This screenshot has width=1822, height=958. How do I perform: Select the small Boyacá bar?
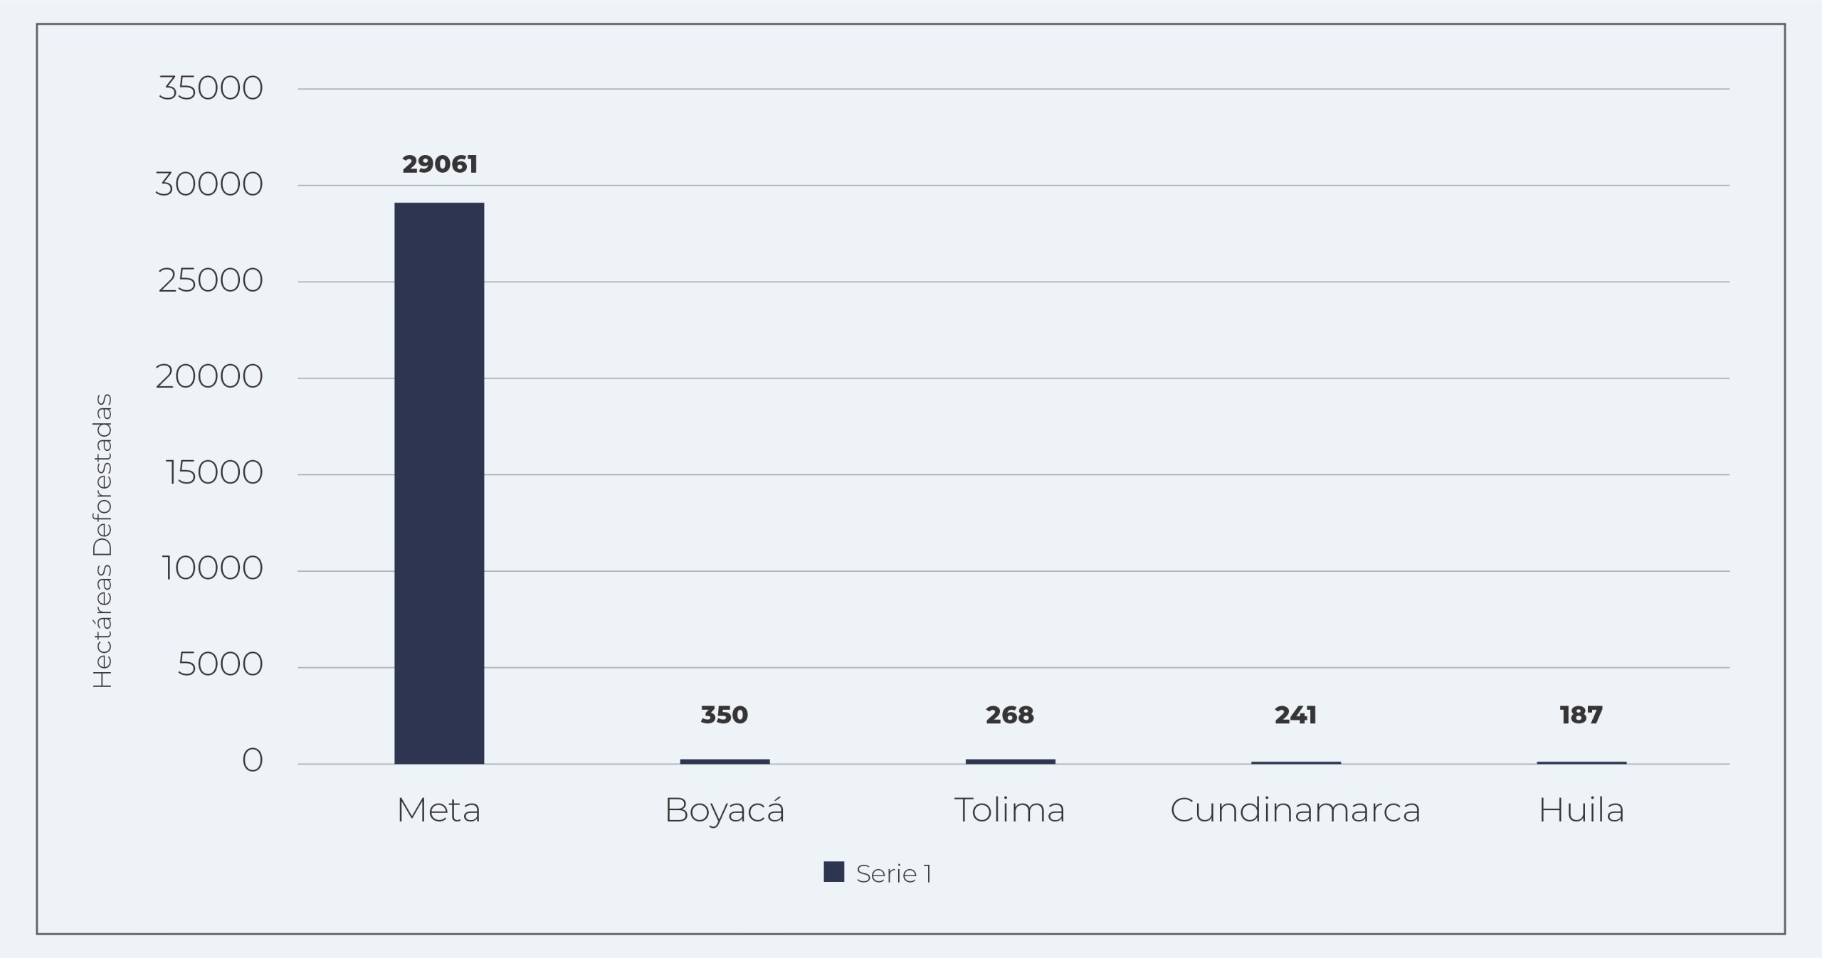[x=725, y=761]
